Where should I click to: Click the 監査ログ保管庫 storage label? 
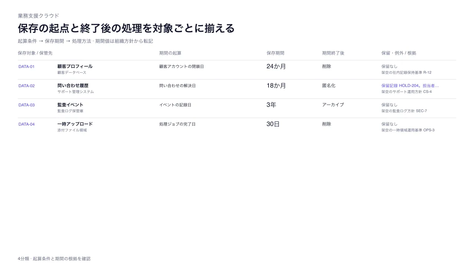70,111
